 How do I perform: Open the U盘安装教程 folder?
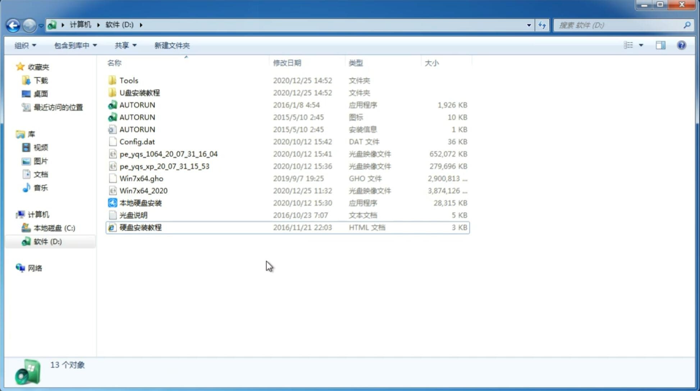(x=139, y=92)
